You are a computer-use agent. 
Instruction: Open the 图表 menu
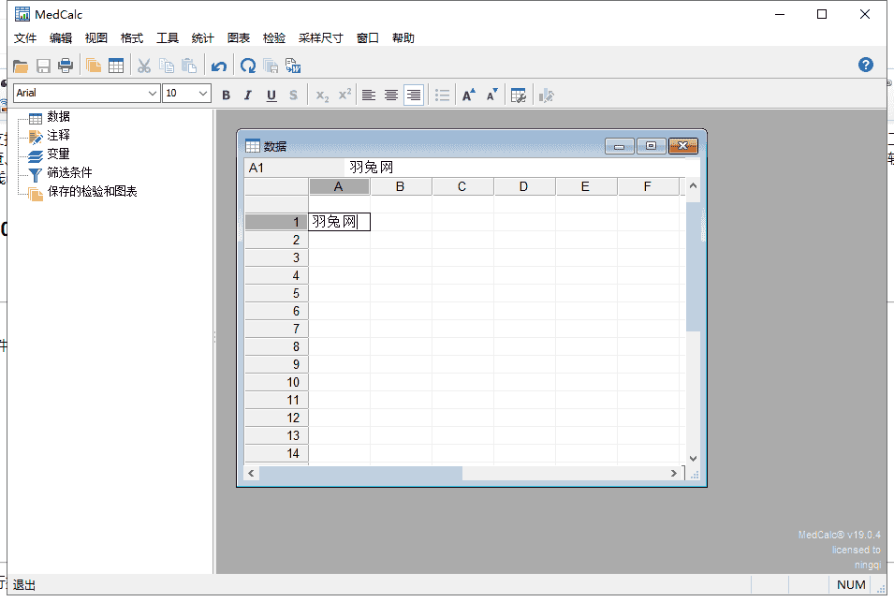pyautogui.click(x=238, y=38)
